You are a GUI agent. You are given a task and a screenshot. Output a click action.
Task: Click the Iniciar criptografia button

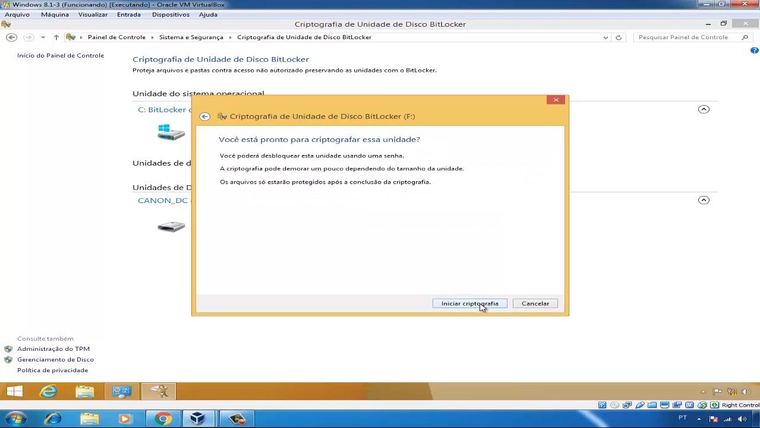[469, 303]
